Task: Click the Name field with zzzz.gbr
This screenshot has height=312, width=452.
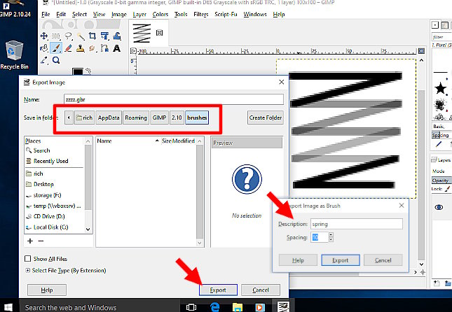Action: [174, 99]
